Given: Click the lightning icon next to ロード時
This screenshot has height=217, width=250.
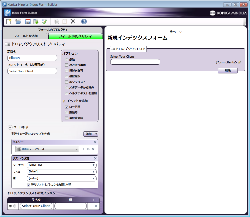Looking at the screenshot, I should coord(27,127).
